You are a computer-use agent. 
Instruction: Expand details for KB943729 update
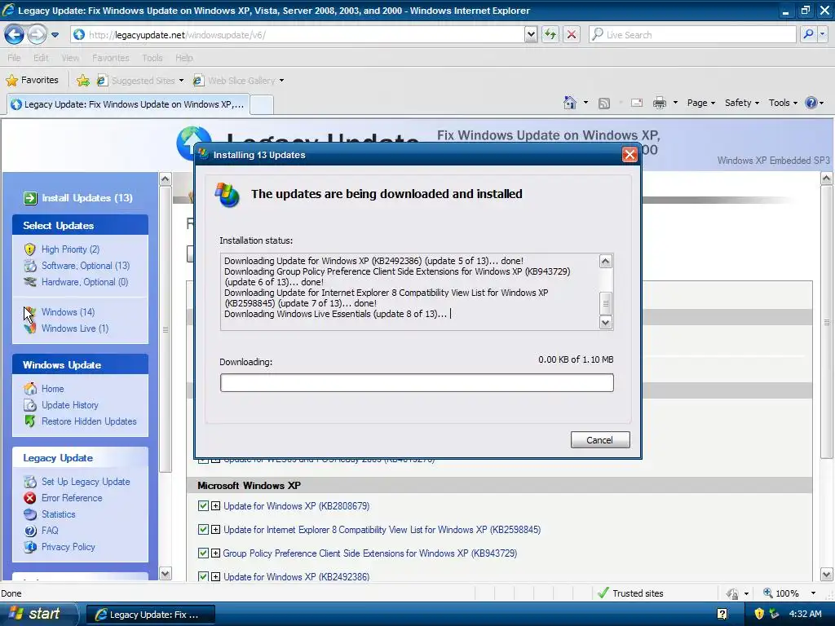coord(215,553)
